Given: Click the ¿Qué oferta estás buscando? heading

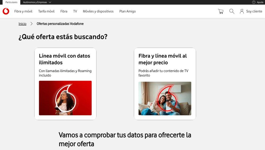Looking at the screenshot, I should [63, 37].
